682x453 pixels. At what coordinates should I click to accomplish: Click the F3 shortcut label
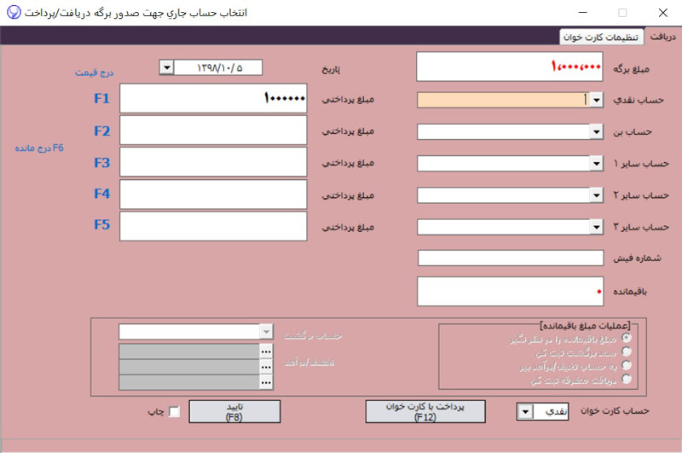click(x=101, y=162)
